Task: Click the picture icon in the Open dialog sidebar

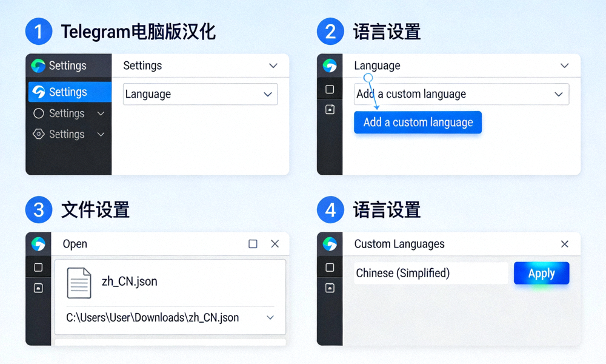Action: click(38, 288)
